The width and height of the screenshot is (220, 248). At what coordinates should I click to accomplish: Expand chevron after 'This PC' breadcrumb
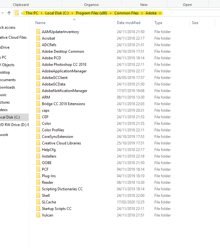tap(42, 13)
